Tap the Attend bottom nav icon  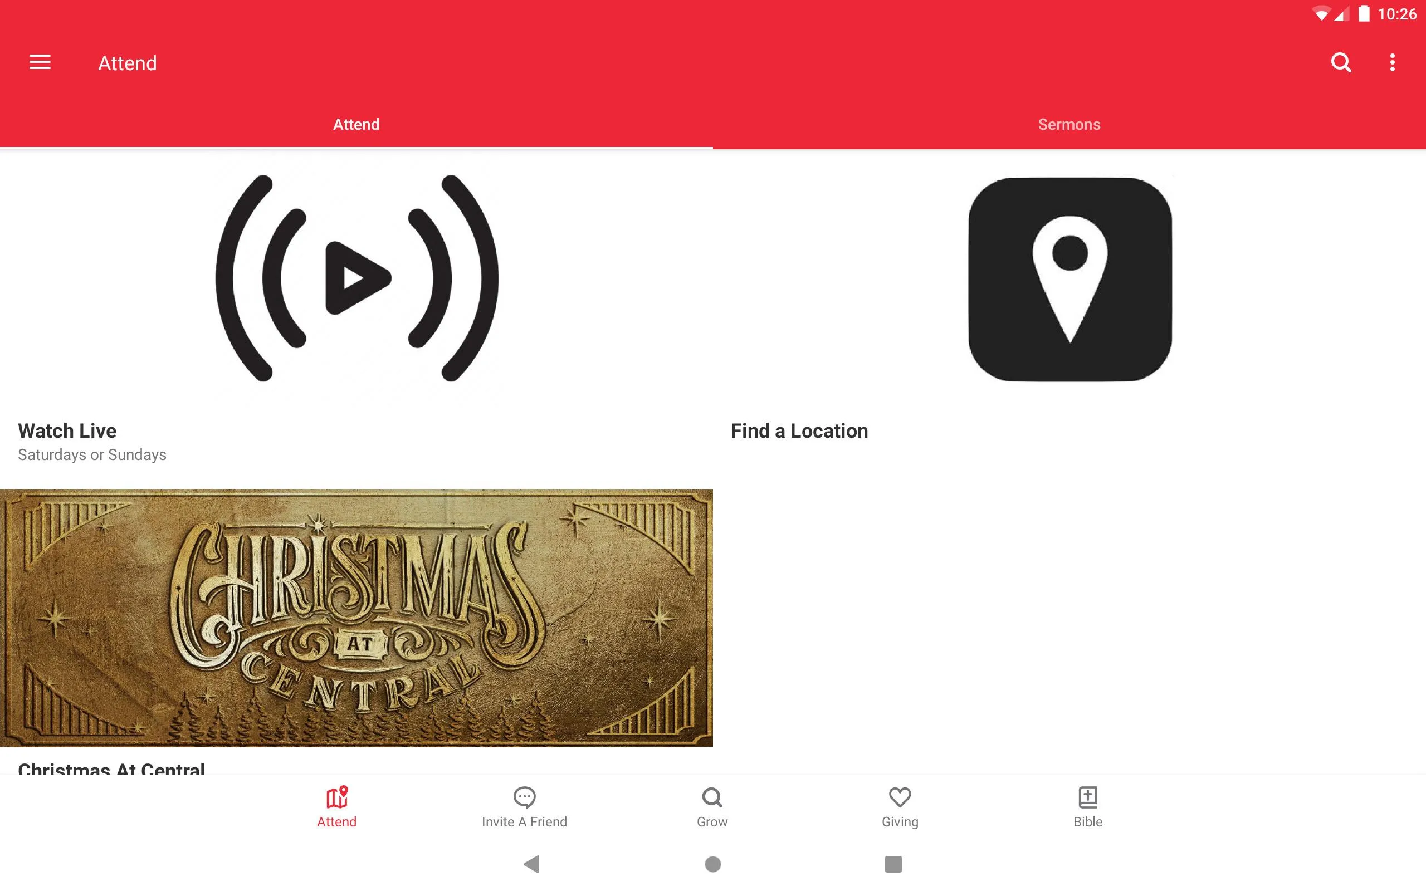[336, 806]
